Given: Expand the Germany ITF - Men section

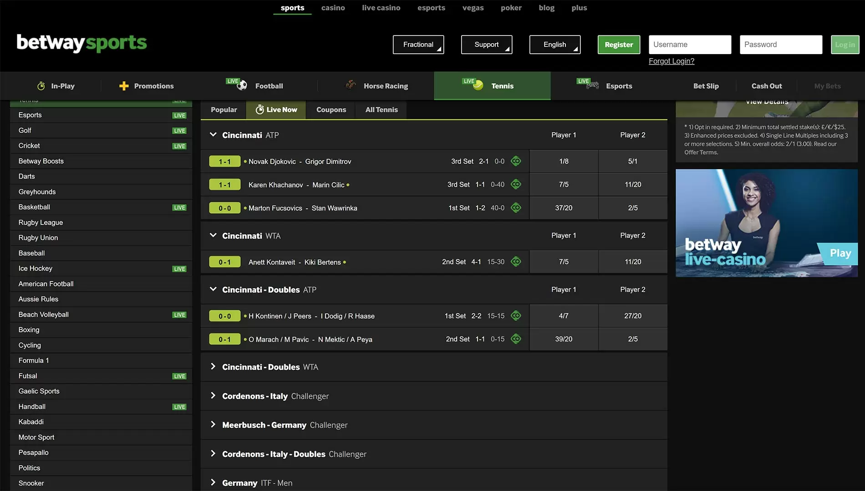Looking at the screenshot, I should (x=213, y=482).
